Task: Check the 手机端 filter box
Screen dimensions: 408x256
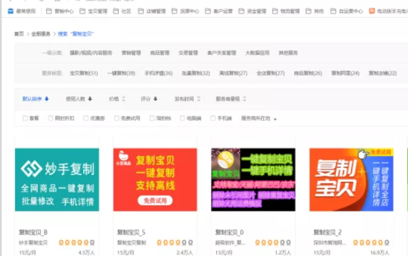Action: pyautogui.click(x=213, y=118)
